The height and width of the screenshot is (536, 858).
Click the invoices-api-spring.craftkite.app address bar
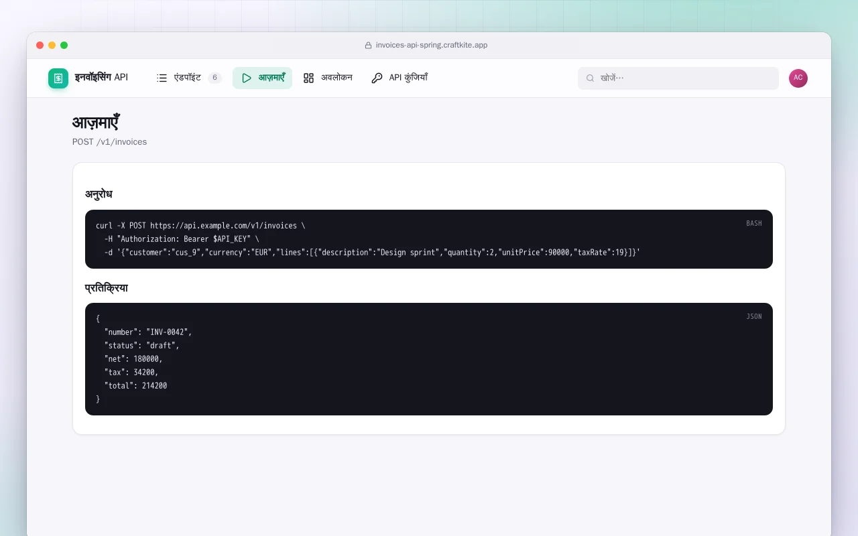[x=426, y=46]
